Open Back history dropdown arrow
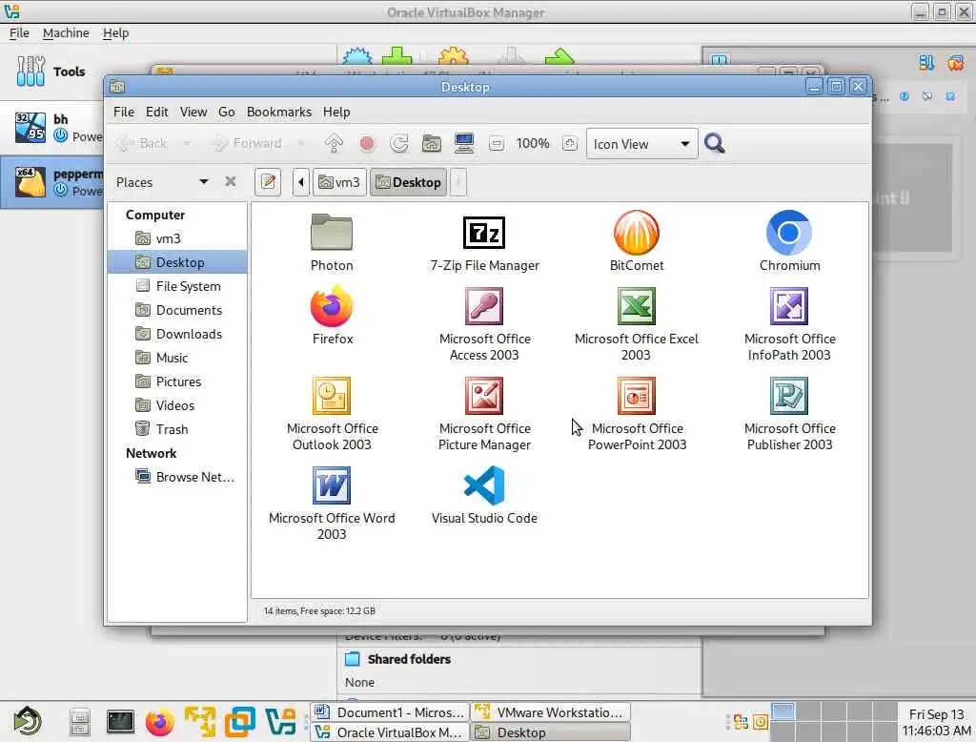Image resolution: width=976 pixels, height=742 pixels. (x=186, y=144)
